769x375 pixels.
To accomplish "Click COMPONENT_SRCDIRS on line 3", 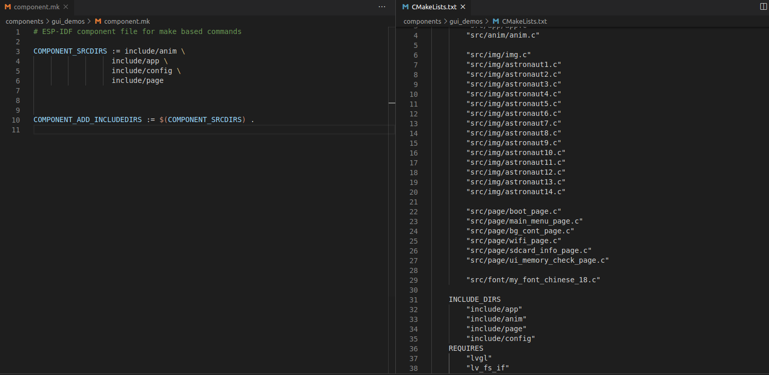I will 70,52.
